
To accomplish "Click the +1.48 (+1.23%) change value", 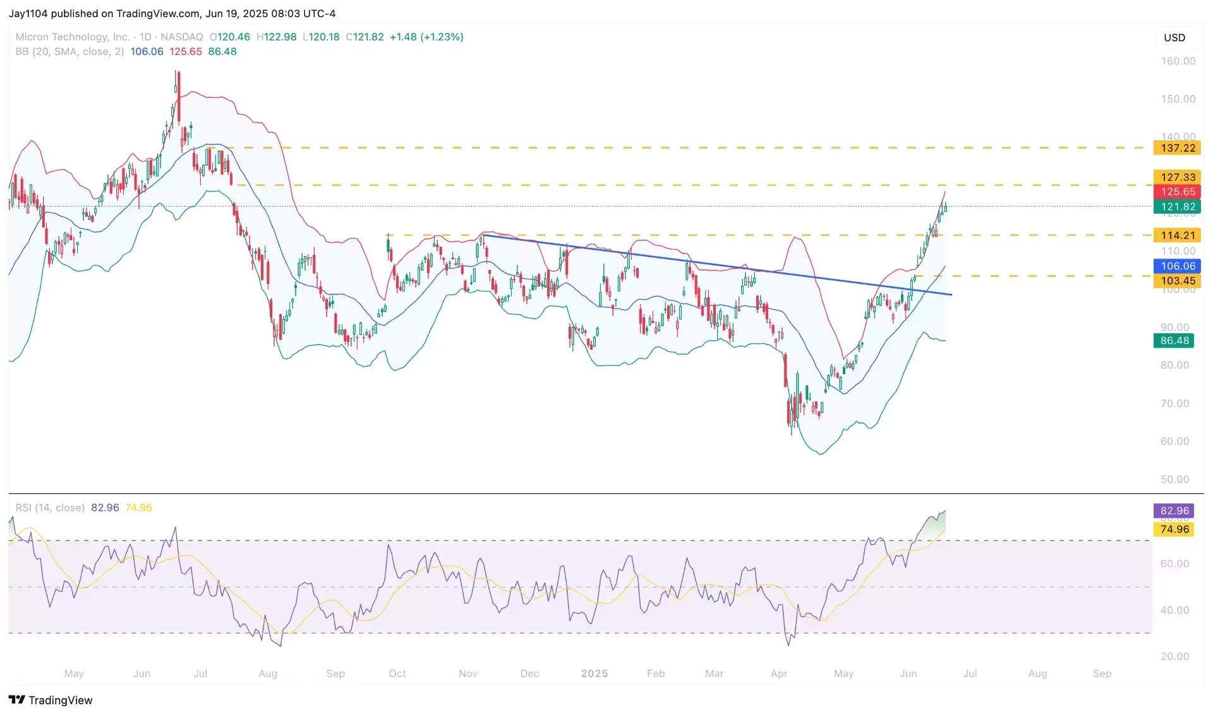I will [426, 37].
